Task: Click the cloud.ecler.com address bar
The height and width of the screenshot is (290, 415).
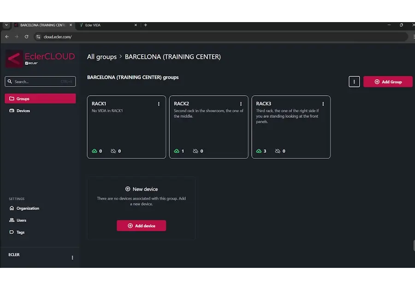Action: (x=221, y=37)
